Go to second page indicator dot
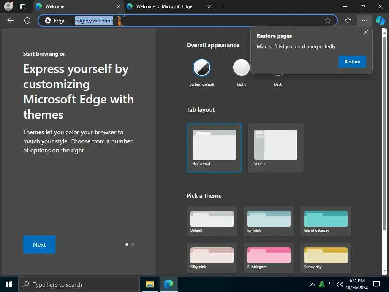The image size is (389, 292). point(133,244)
